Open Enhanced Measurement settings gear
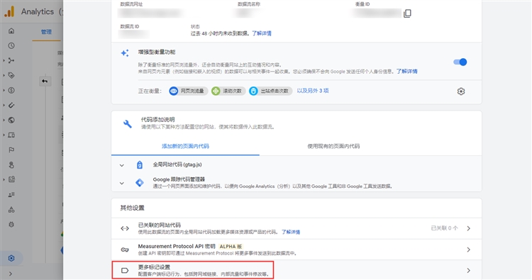Screen dimensions: 532x280 [461, 91]
